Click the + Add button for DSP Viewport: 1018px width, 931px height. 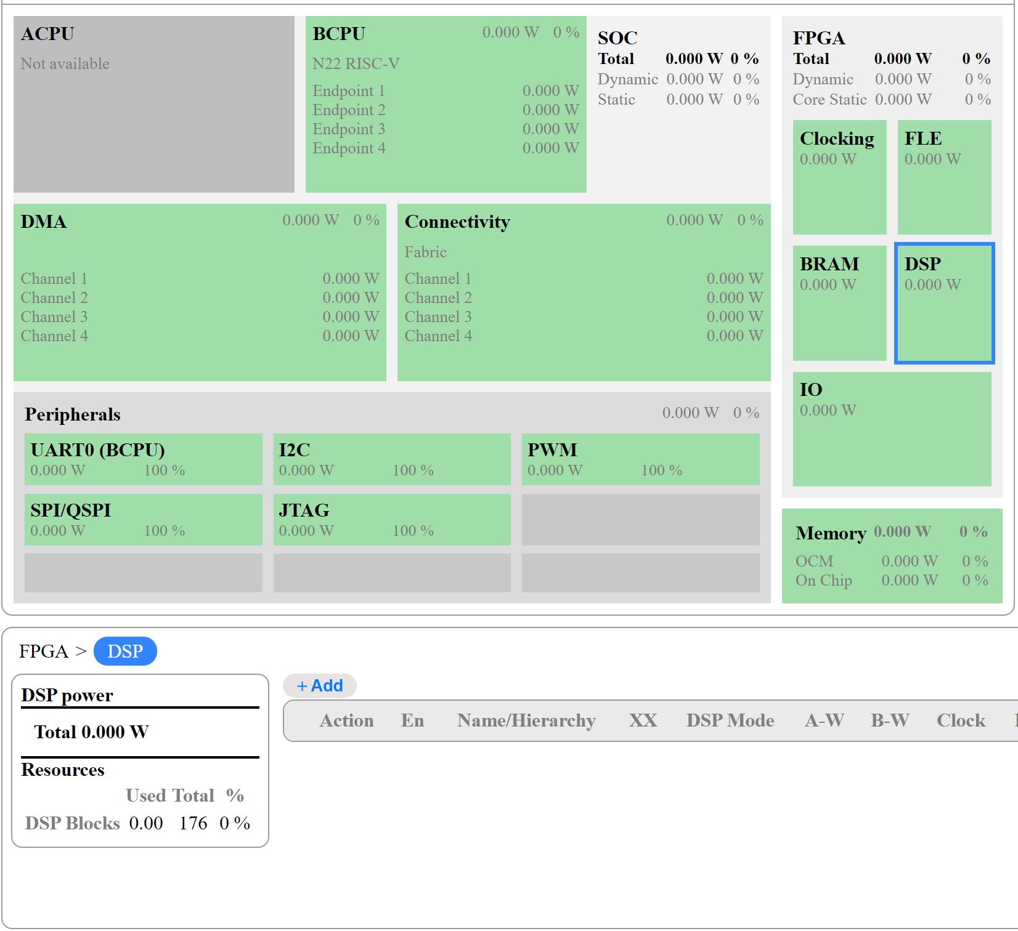tap(320, 685)
